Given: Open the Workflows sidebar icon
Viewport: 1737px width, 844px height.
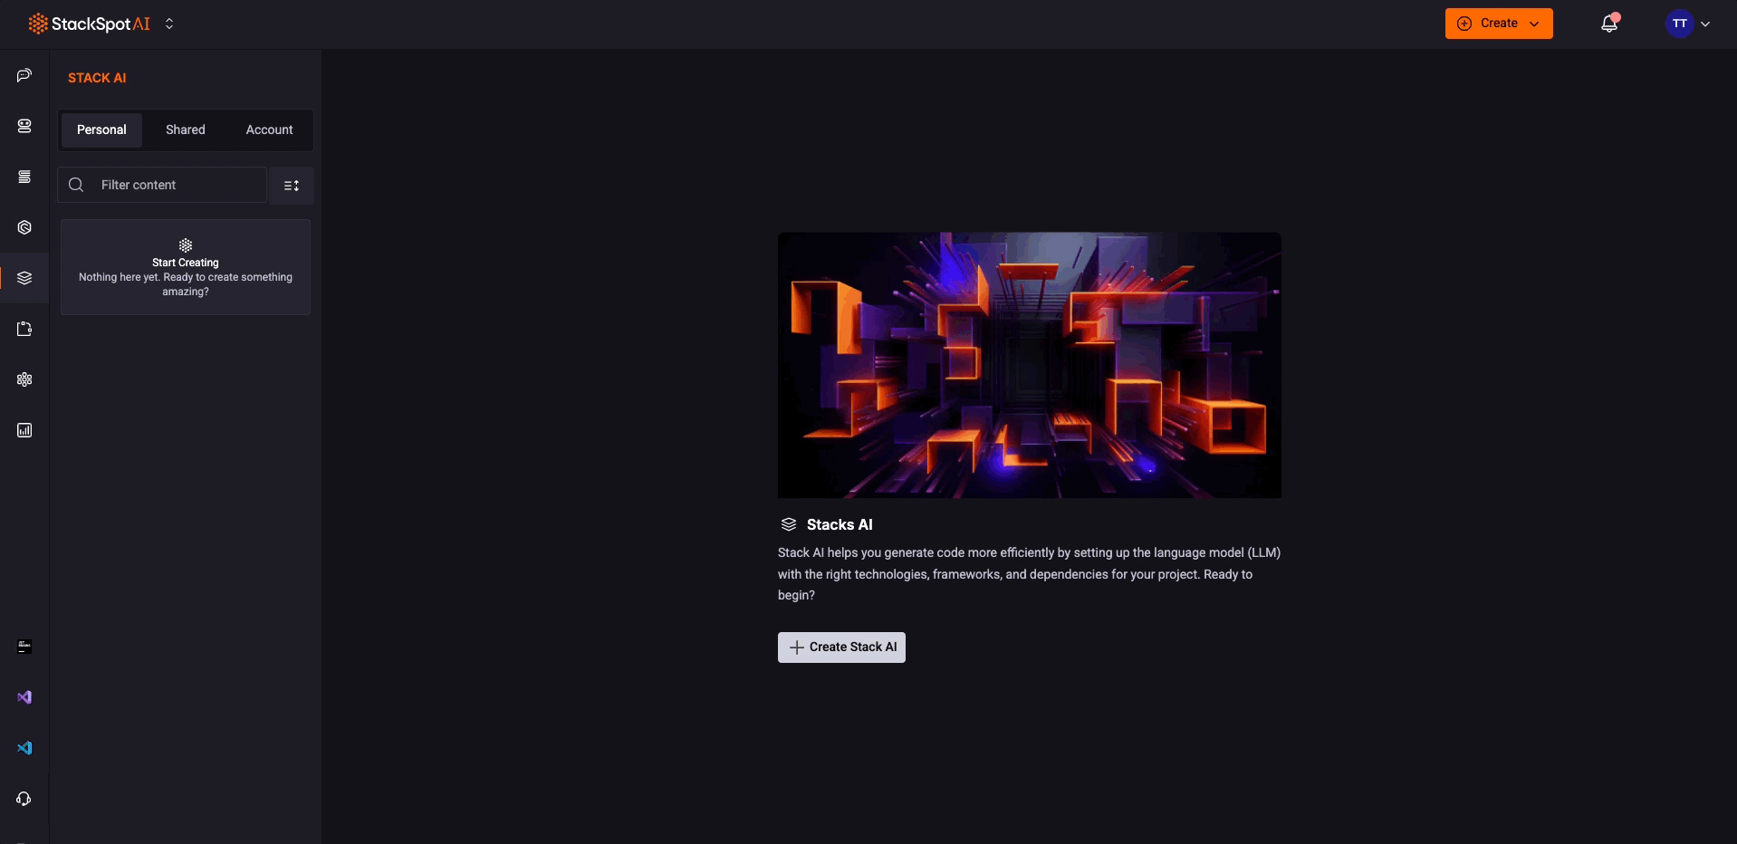Looking at the screenshot, I should (24, 329).
